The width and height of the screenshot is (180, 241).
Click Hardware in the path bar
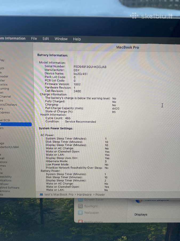coord(84,195)
